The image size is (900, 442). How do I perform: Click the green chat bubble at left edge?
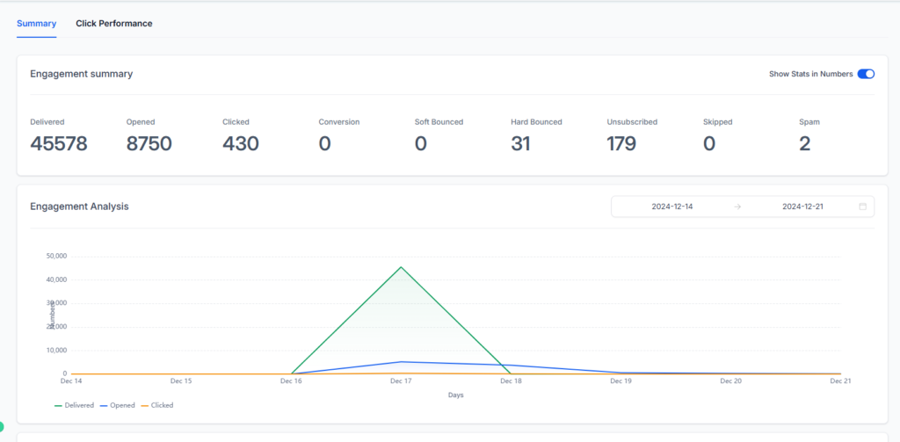1,426
